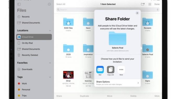Create new folder via toolbar icon
177x99 pixels.
pos(143,4)
